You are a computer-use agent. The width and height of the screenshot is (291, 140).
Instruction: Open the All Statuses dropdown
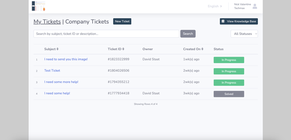tap(244, 34)
